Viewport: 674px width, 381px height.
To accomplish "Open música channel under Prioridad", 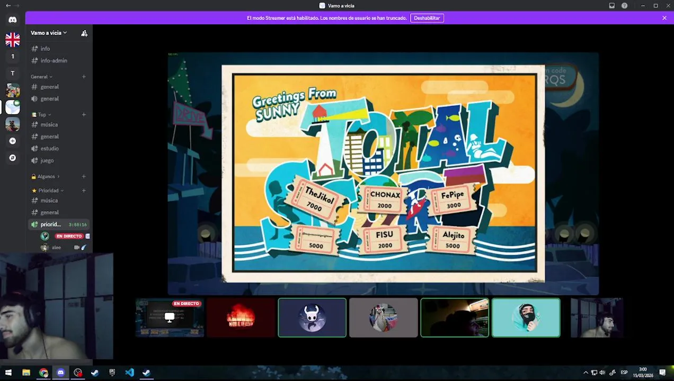I will click(58, 201).
